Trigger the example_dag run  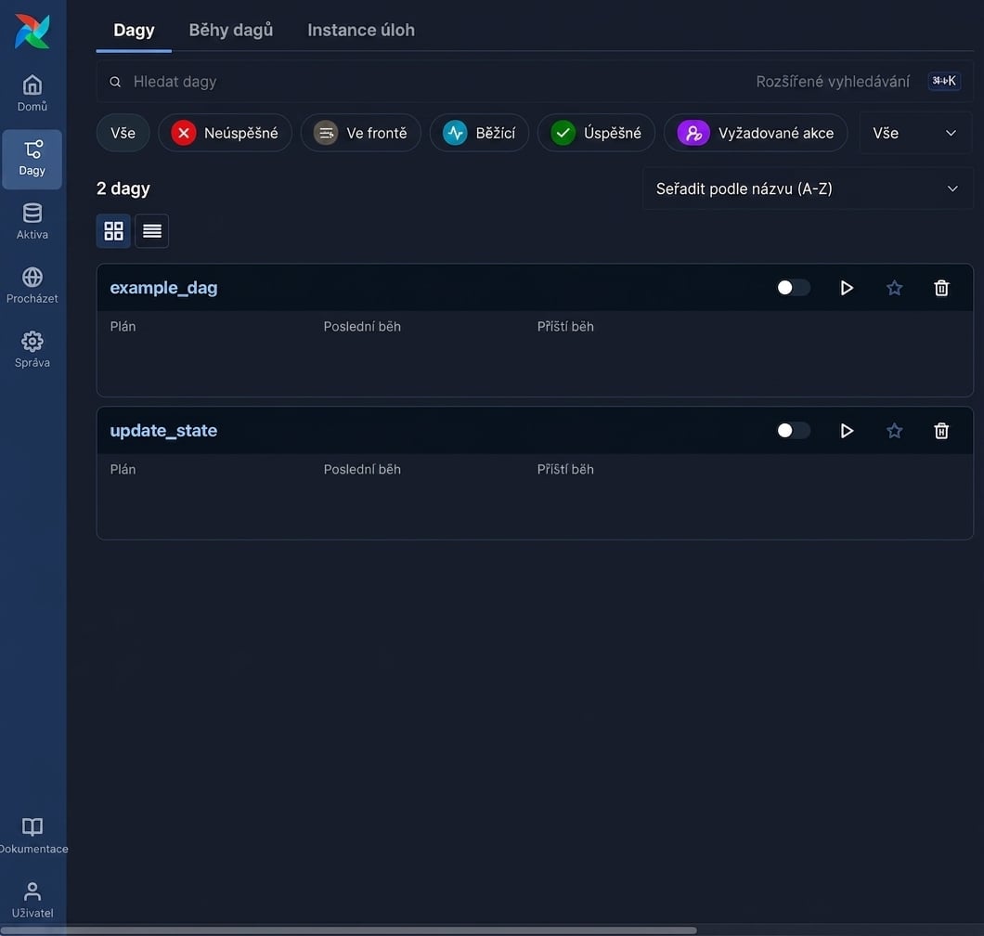point(847,288)
